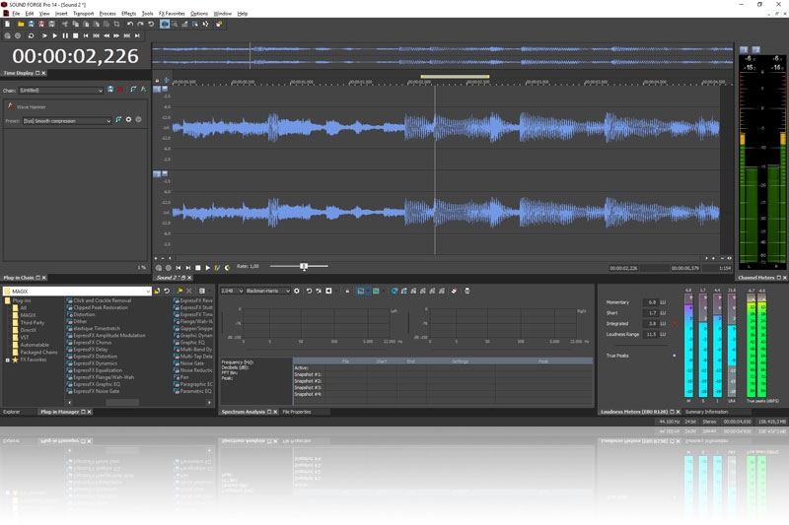Click the Wave Hammer plug-in icon

pyautogui.click(x=10, y=106)
